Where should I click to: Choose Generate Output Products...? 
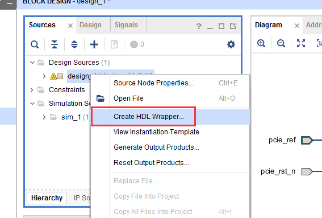point(170,147)
